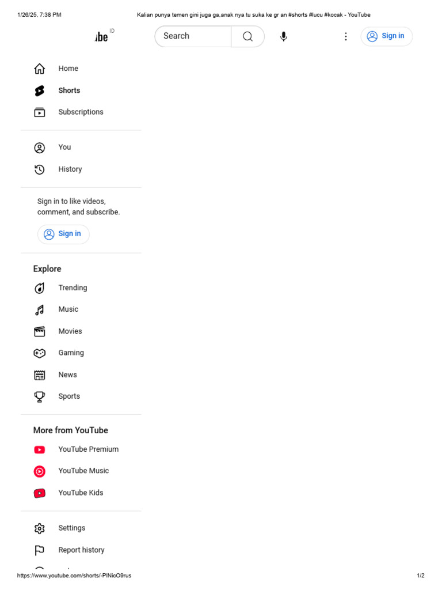
Task: Click the Sports trophy icon
Action: (40, 396)
